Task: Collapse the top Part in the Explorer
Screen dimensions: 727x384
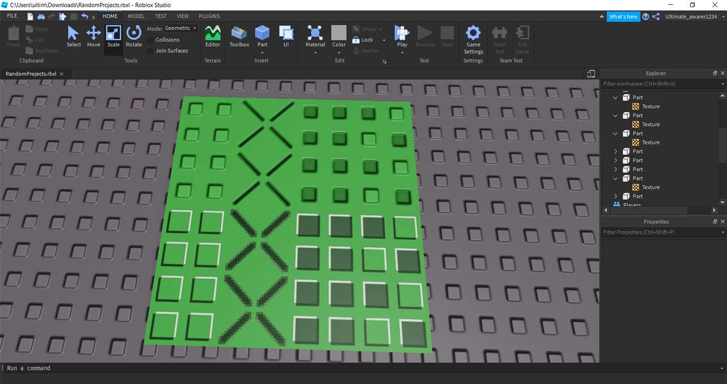Action: pyautogui.click(x=615, y=97)
